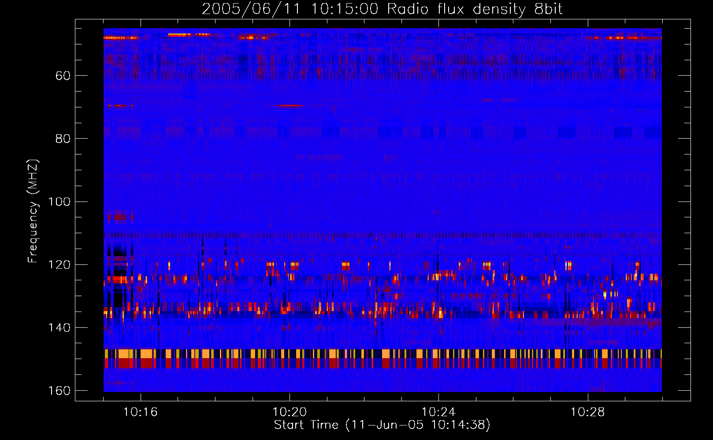
Task: Click the "Frequency (MHZ)" axis label
Action: pyautogui.click(x=33, y=211)
